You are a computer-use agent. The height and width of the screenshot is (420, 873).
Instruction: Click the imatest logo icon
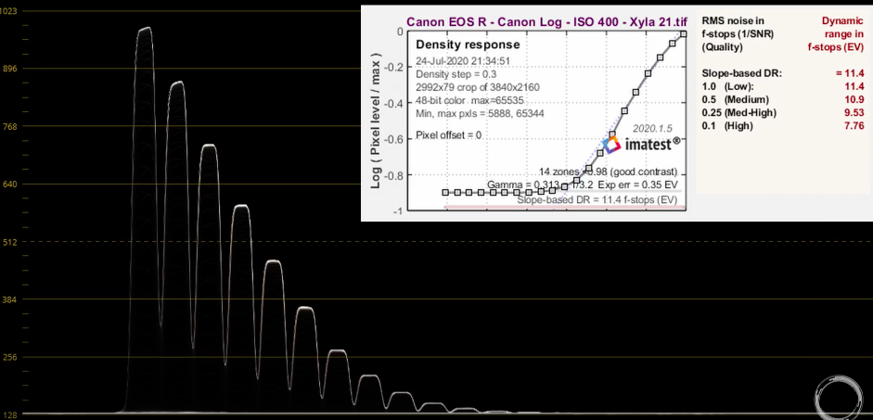(x=612, y=144)
